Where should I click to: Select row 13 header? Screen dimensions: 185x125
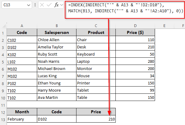(x=3, y=119)
